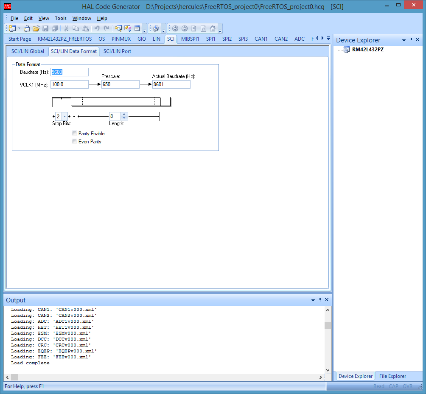This screenshot has width=426, height=394.
Task: Click the Back navigation arrow icon
Action: [175, 28]
